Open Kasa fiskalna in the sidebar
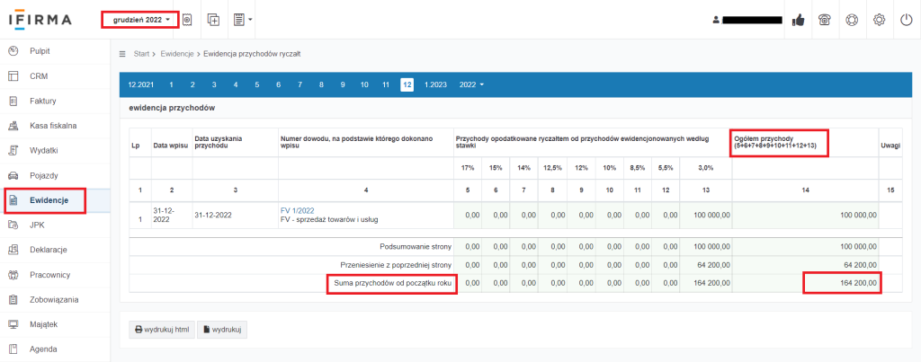Screen dimensions: 921x362 (x=53, y=126)
